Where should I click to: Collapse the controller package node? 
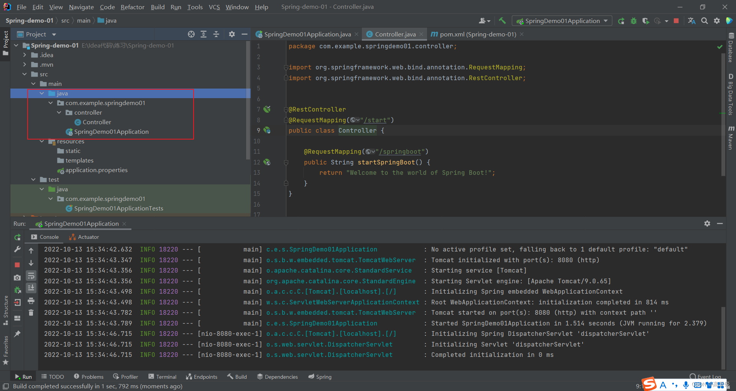(x=59, y=112)
